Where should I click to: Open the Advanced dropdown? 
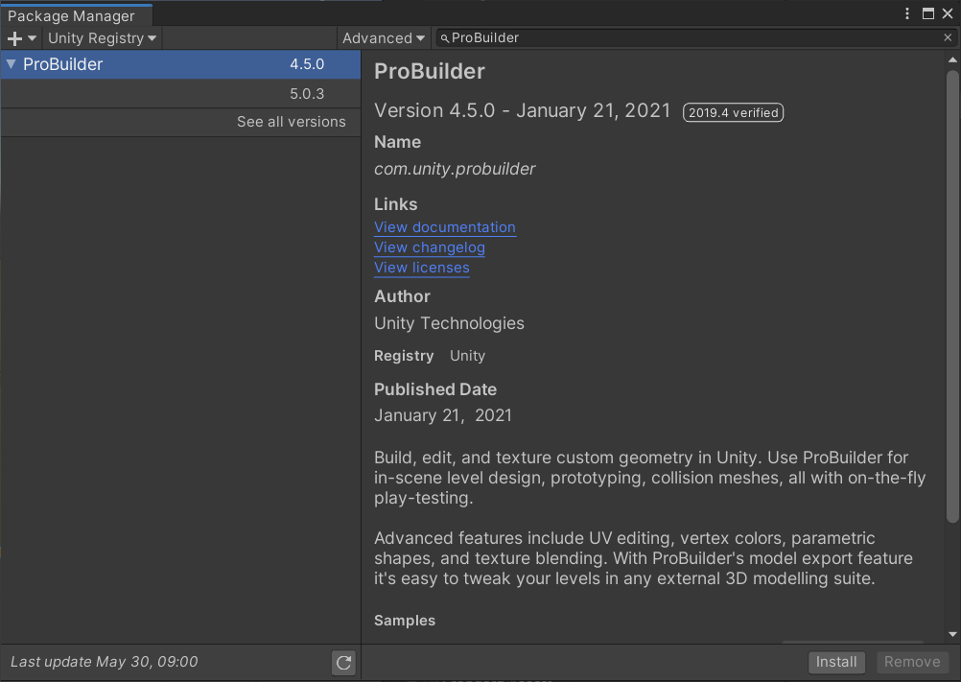[x=383, y=38]
